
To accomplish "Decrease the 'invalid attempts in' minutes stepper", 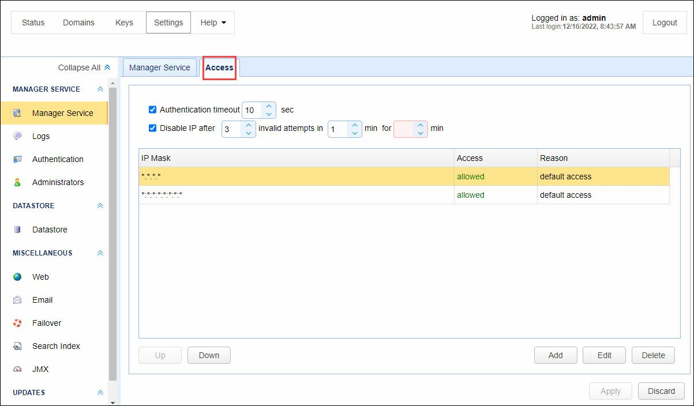I will point(355,133).
